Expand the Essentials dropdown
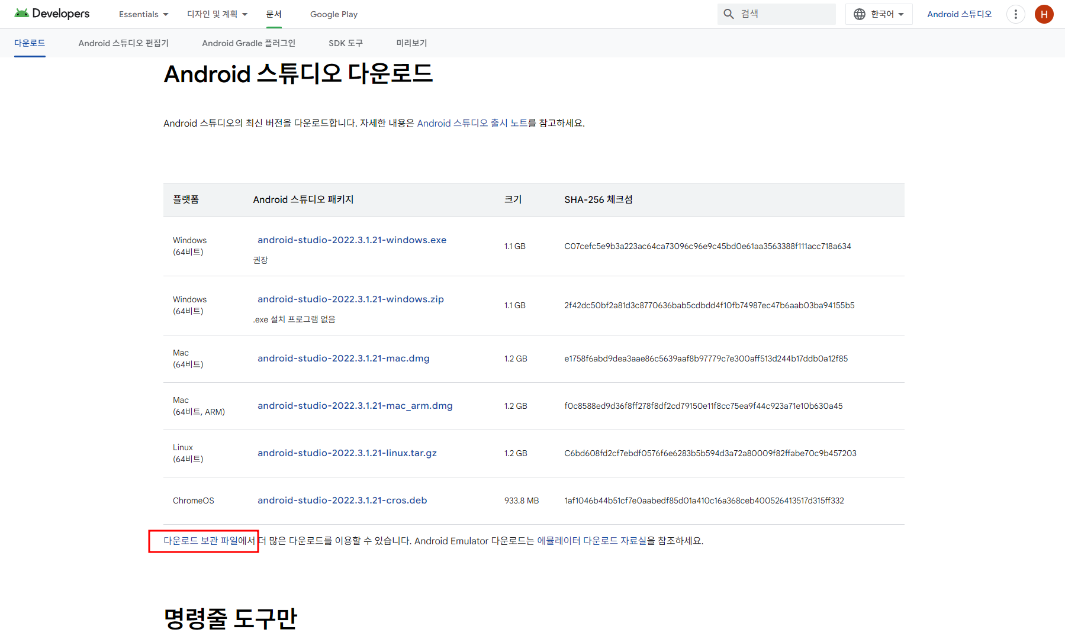 pyautogui.click(x=144, y=14)
